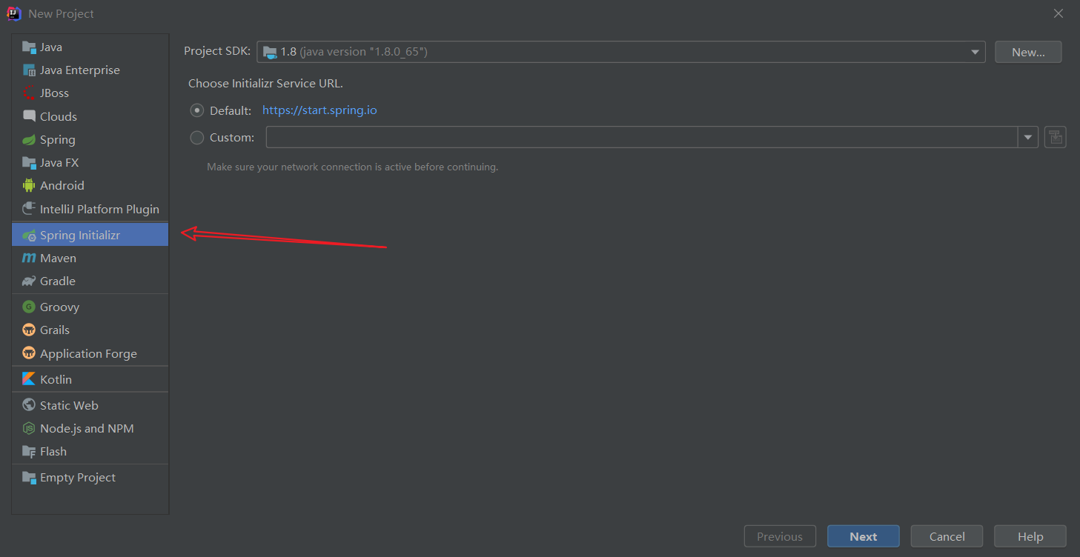Click the Gradle elephant icon
This screenshot has width=1080, height=557.
tap(29, 281)
